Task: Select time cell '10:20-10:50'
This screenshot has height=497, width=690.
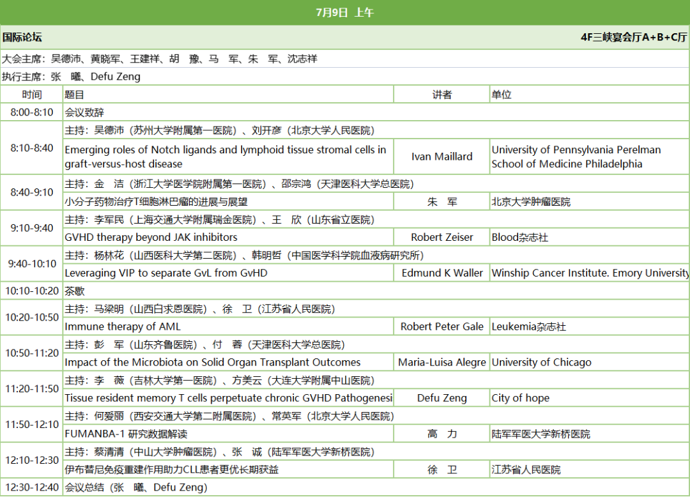Action: [x=32, y=317]
